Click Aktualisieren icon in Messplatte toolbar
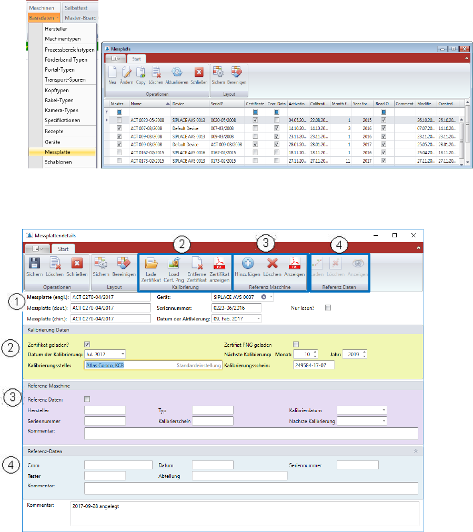 coord(177,73)
